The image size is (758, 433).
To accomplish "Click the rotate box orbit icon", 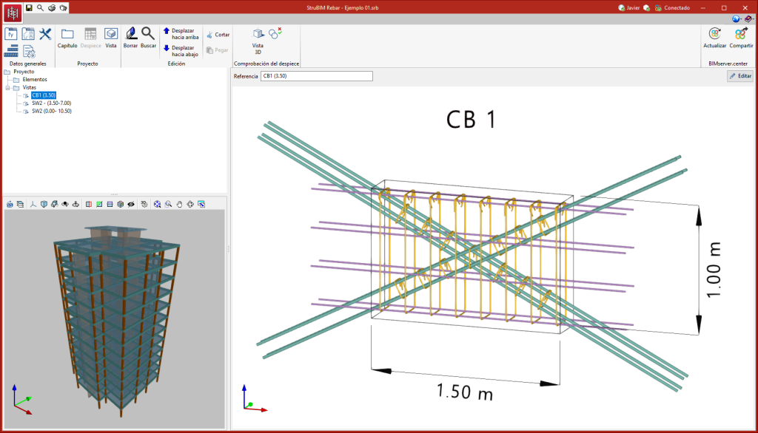I will 55,204.
